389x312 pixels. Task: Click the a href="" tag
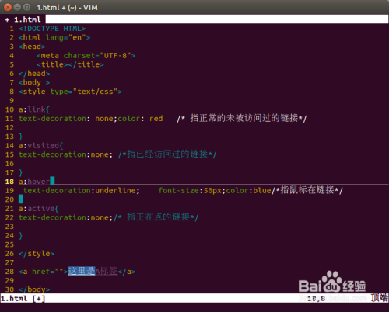43,272
